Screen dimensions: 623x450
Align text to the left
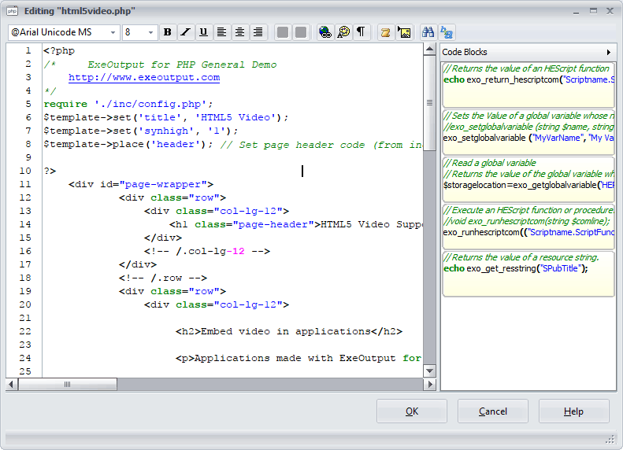(x=221, y=32)
